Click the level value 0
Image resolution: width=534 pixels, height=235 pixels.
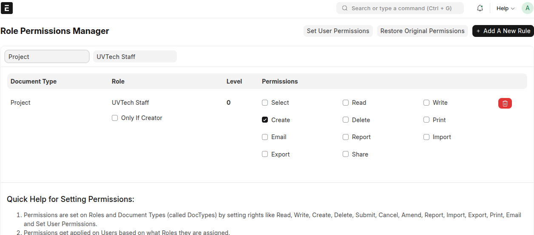(x=229, y=103)
